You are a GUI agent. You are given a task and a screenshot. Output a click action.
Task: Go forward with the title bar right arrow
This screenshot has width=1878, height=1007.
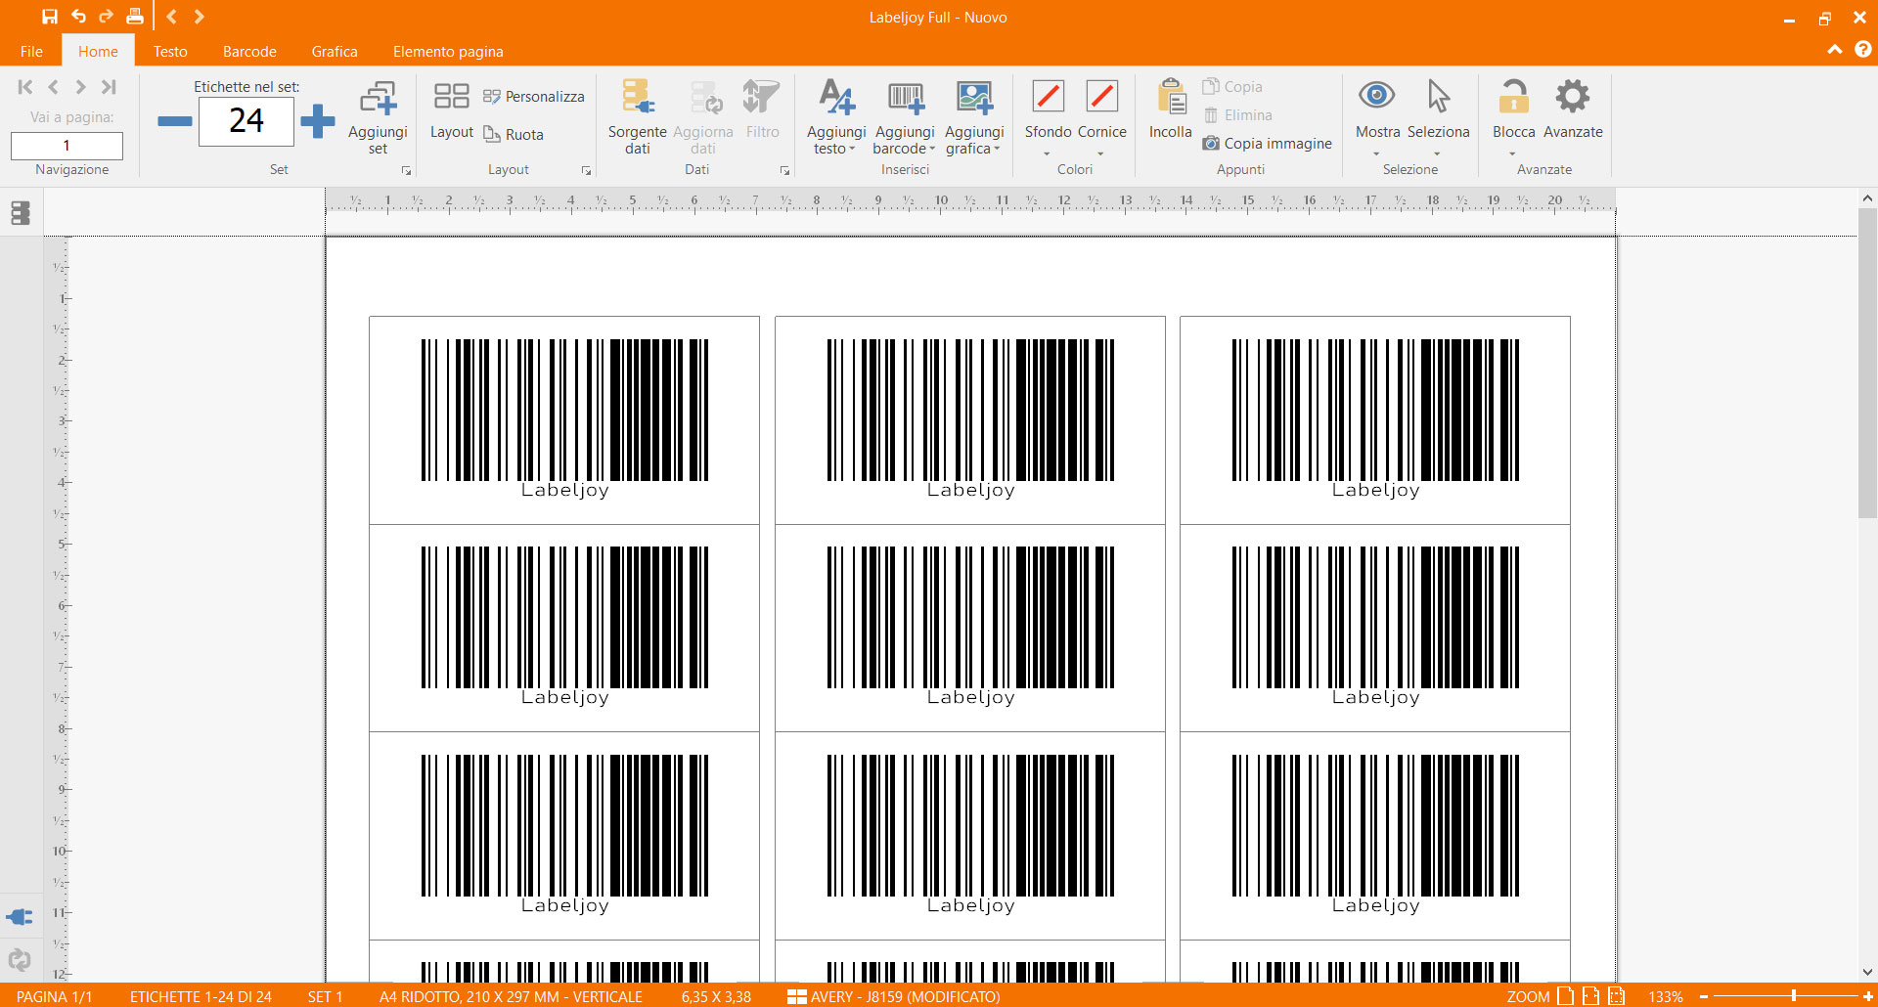click(x=199, y=17)
